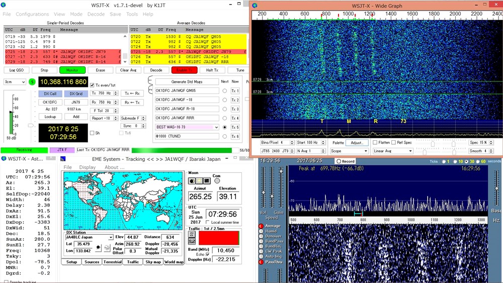Switch to the Terrestrial tab
Viewport: 503px width, 283px height.
point(113,262)
